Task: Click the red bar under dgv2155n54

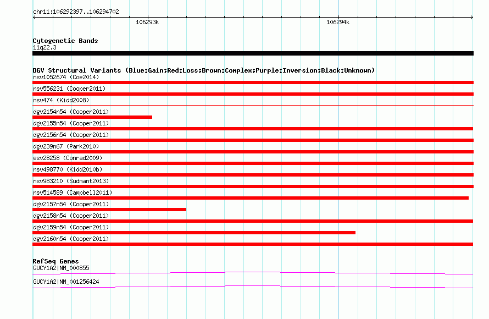Action: 253,129
